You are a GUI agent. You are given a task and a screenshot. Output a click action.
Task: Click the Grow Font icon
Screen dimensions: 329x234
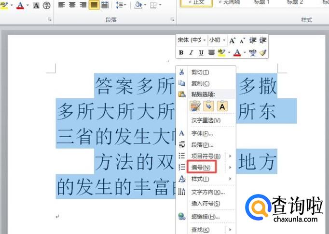233,40
